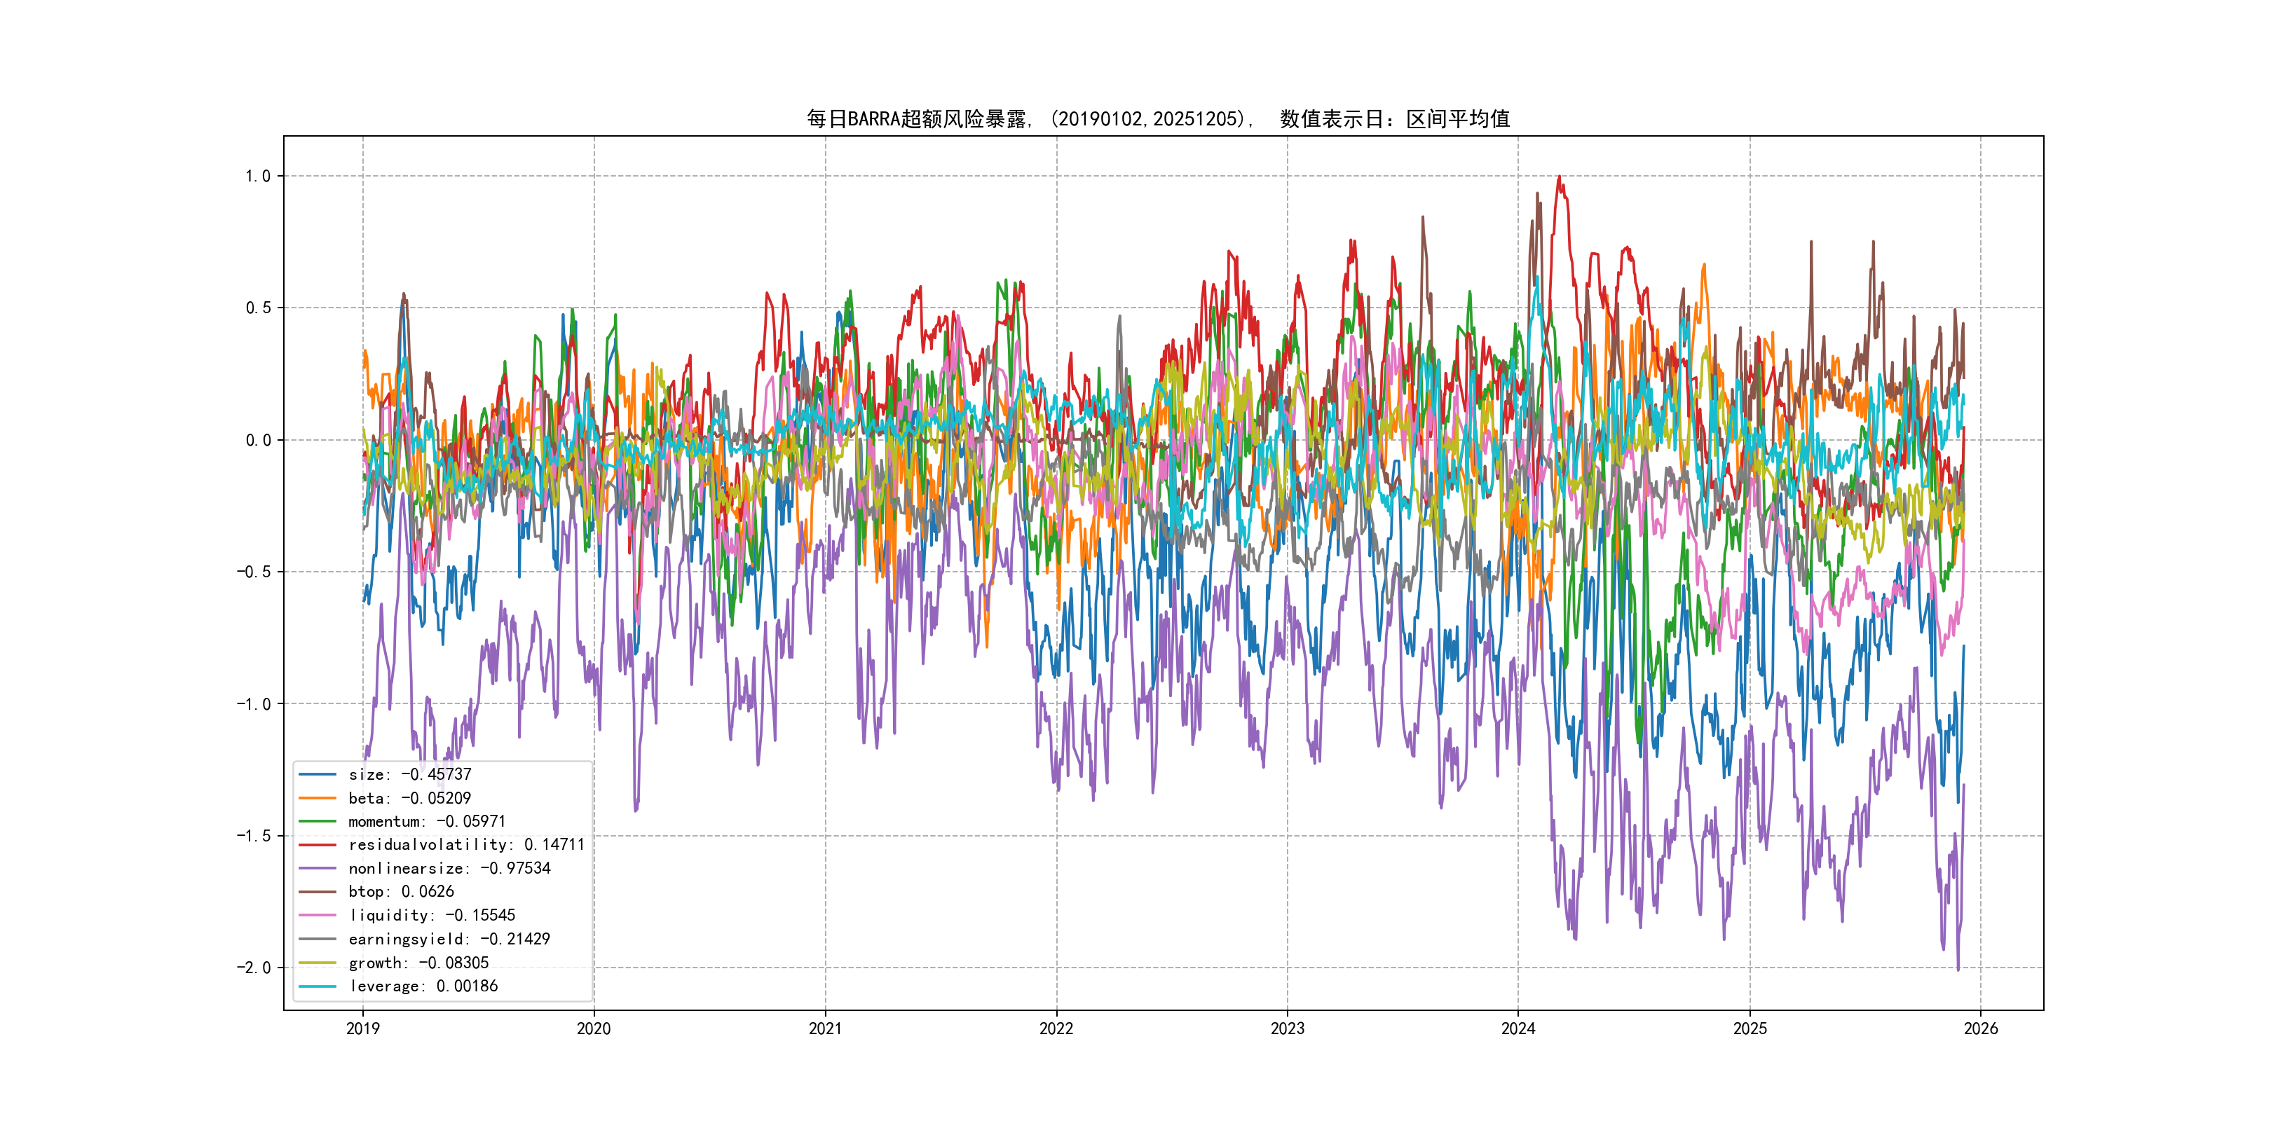Click the -1.5 y-axis tick label
Viewport: 2271px width, 1135px height.
(x=253, y=835)
